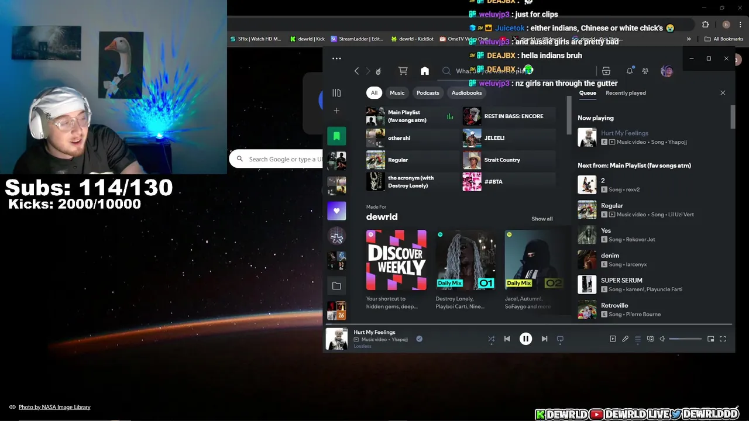749x421 pixels.
Task: Collapse Your Library sidebar
Action: [336, 93]
